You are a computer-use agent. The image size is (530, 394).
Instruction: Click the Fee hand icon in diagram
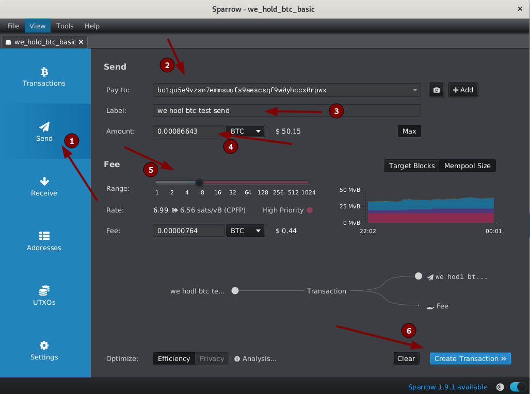click(430, 307)
